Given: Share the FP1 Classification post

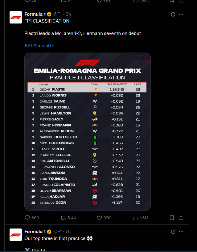Looking at the screenshot, I should pyautogui.click(x=181, y=218).
